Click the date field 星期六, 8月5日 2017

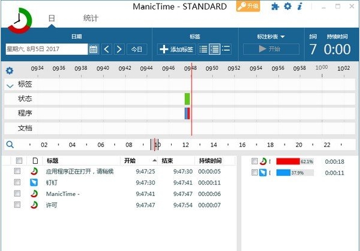point(47,49)
